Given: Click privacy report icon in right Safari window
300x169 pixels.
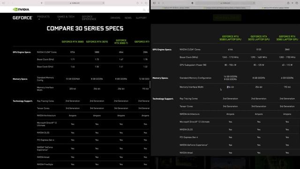Looking at the screenshot, I should click(193, 3).
